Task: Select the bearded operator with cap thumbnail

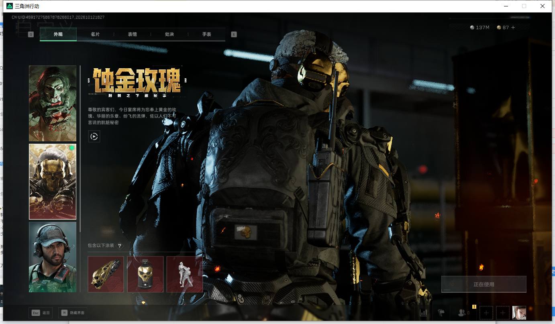Action: pos(53,257)
